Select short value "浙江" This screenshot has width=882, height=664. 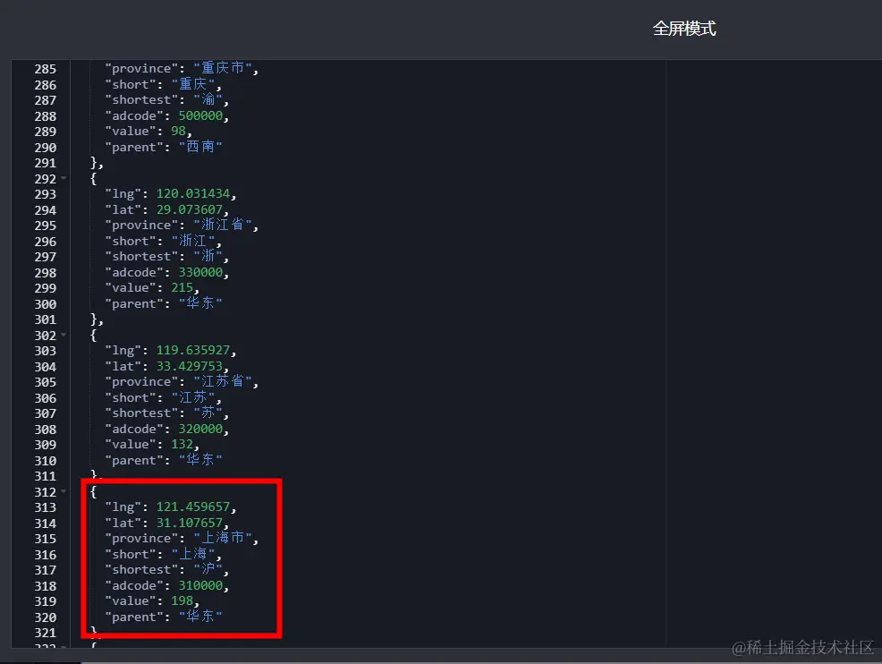tap(193, 241)
